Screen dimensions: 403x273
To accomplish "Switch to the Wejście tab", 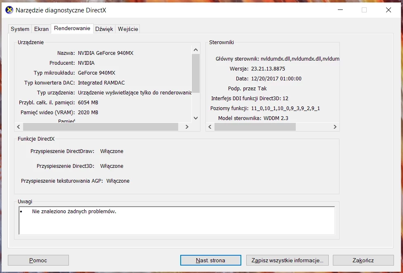I will point(128,29).
